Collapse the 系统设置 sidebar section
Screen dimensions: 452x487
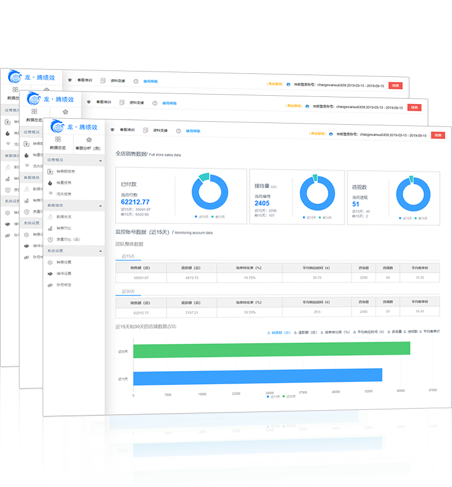pos(100,251)
